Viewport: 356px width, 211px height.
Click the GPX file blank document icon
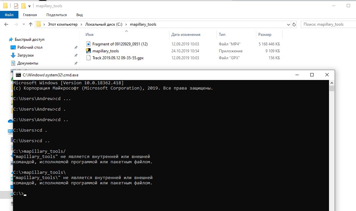point(89,58)
